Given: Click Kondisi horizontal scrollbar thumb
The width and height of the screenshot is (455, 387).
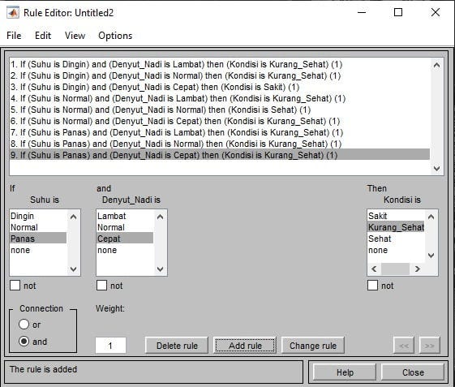Looking at the screenshot, I should point(395,269).
